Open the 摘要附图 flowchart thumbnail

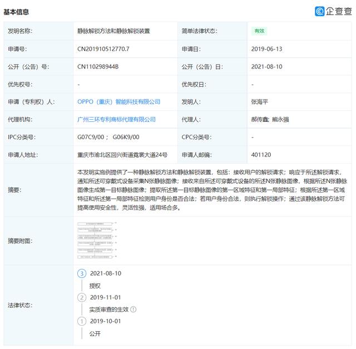97,240
